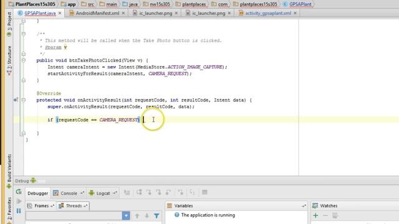Remove watch with minus icon
Viewport: 399px width, 224px height.
point(325,216)
